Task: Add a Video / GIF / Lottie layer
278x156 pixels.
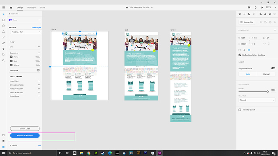Action: click(39, 88)
